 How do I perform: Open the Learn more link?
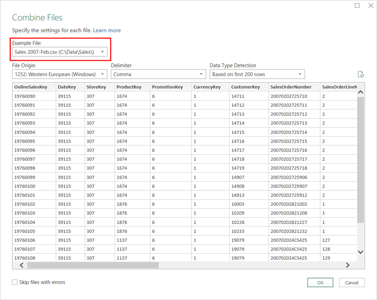point(107,30)
